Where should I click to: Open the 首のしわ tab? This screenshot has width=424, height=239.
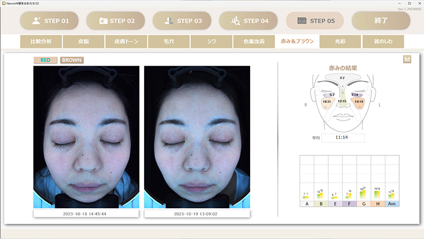tap(383, 42)
